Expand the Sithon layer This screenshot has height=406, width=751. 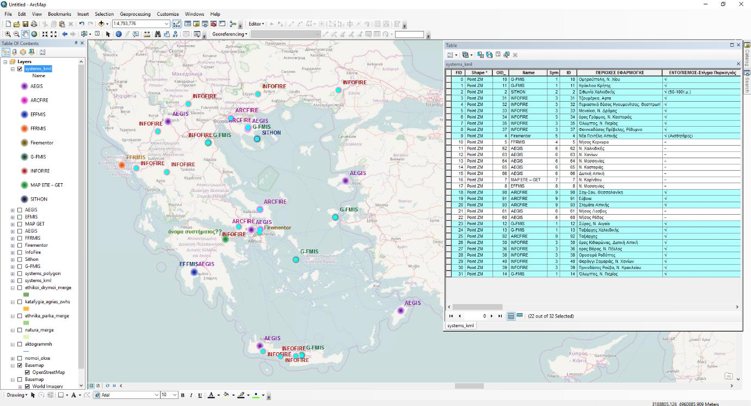(x=13, y=259)
